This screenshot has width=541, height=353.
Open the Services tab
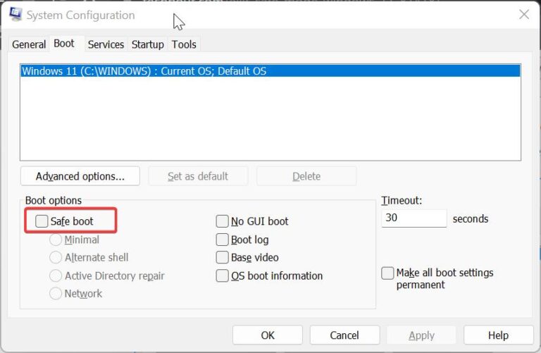pyautogui.click(x=106, y=44)
